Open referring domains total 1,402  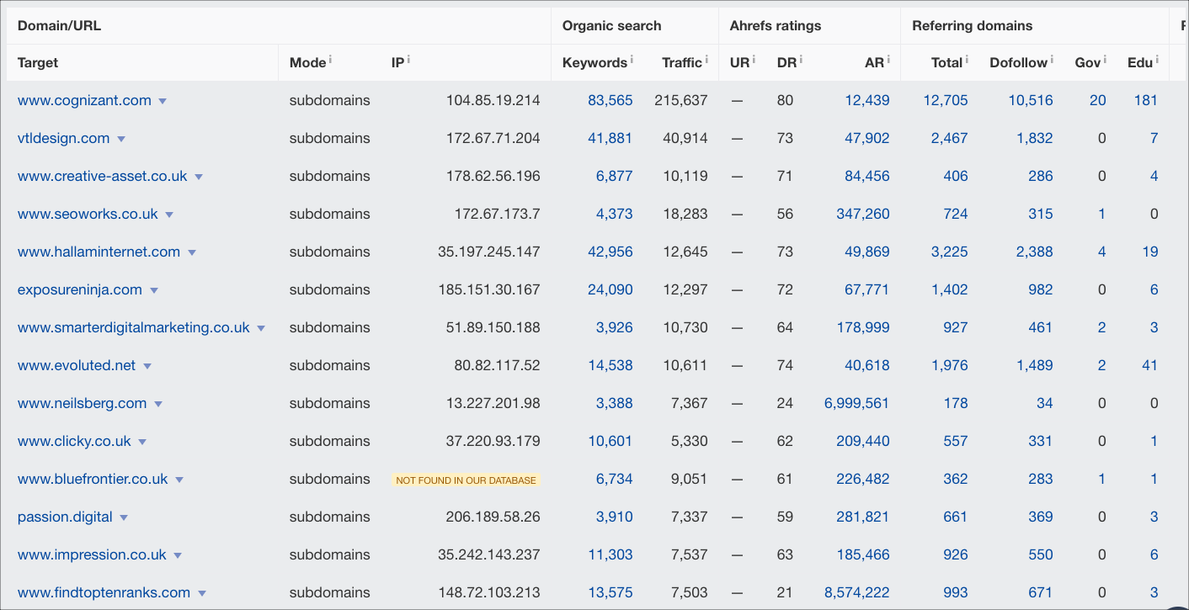tap(950, 290)
